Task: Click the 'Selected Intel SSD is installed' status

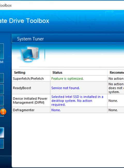Action: [x=77, y=101]
